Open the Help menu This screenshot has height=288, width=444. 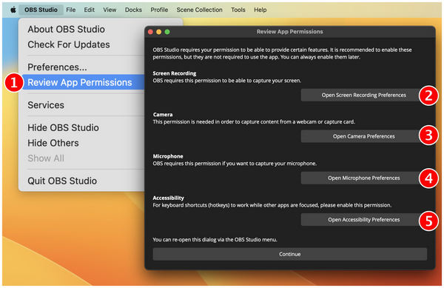[x=260, y=10]
